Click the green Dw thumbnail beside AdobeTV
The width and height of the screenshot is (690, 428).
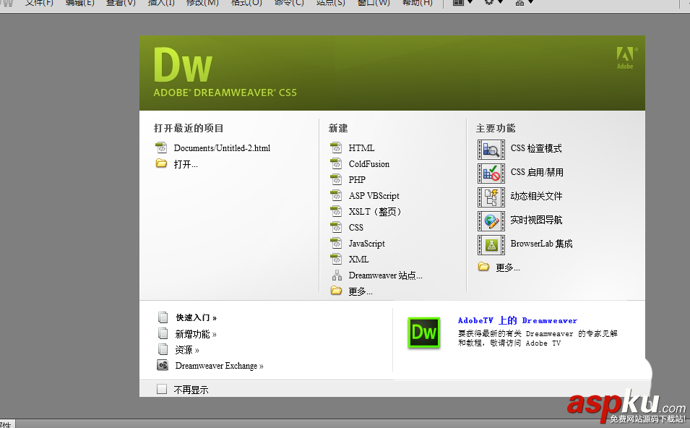coord(424,333)
